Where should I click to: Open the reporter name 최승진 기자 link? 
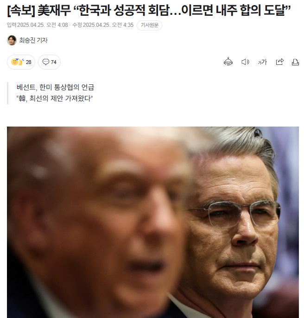33,40
